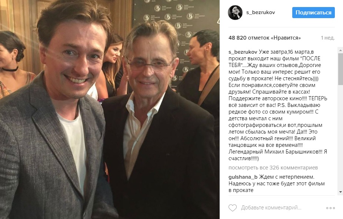Open the three-dots more options menu
The height and width of the screenshot is (219, 343).
[330, 208]
